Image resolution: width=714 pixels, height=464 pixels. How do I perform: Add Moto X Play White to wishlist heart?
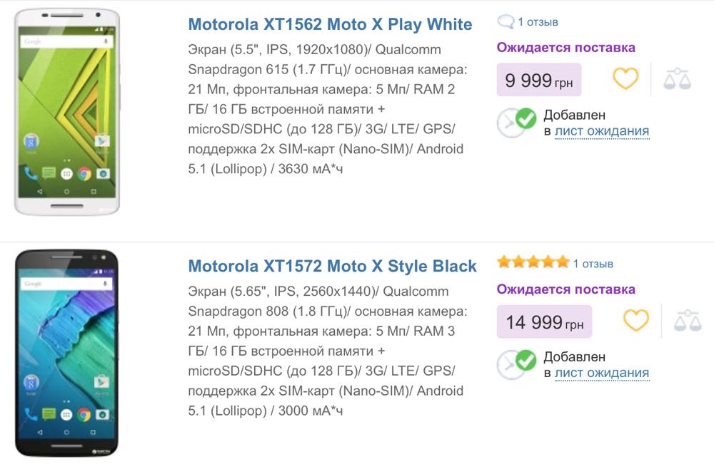tap(625, 78)
